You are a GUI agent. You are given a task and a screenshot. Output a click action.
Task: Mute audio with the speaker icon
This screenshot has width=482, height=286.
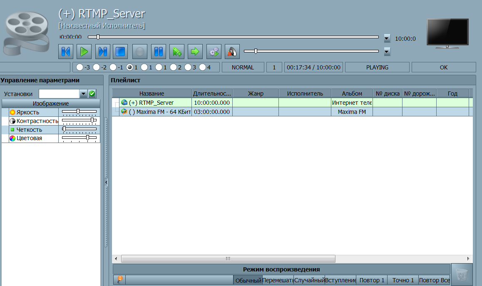[232, 52]
